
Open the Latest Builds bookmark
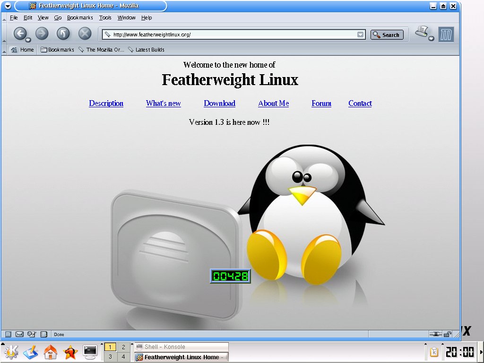coord(146,50)
